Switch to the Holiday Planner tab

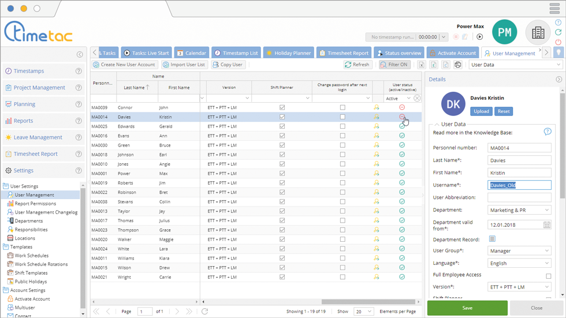(288, 53)
